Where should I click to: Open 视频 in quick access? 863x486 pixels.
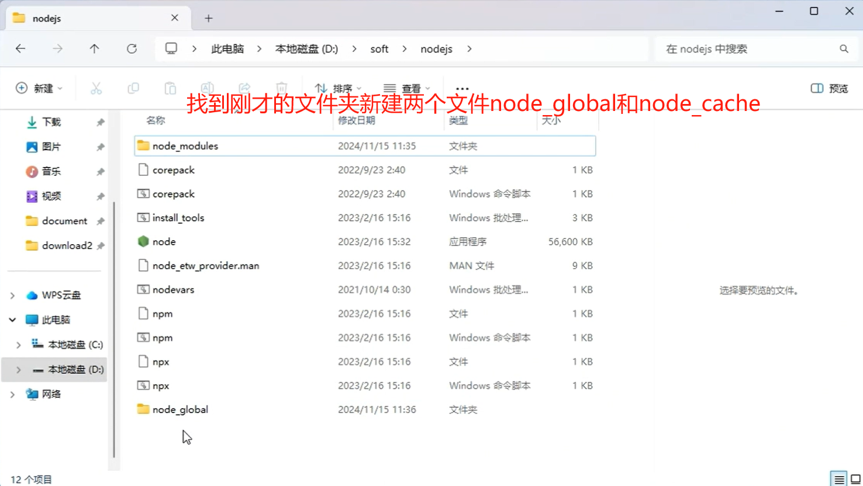51,196
